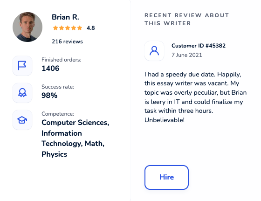Click the 4.8 rating score
Viewport: 261px width, 201px height.
point(91,28)
